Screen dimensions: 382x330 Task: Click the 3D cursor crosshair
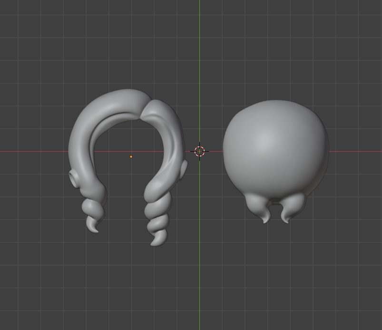[199, 151]
